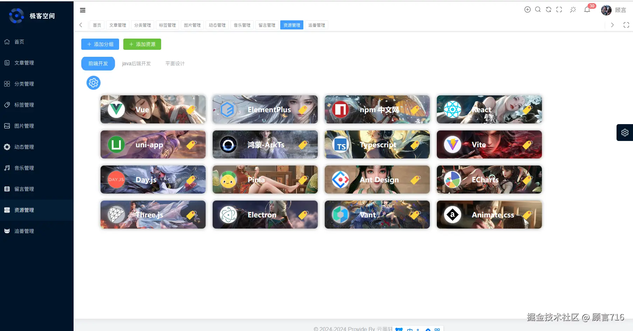The width and height of the screenshot is (633, 331).
Task: Open the Pinia resource card
Action: [x=265, y=180]
